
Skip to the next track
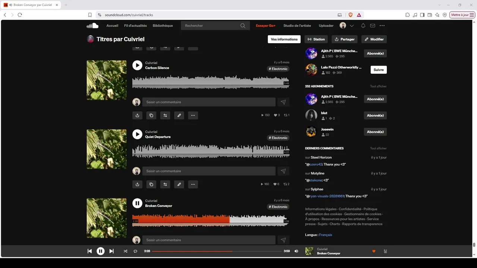click(x=111, y=251)
